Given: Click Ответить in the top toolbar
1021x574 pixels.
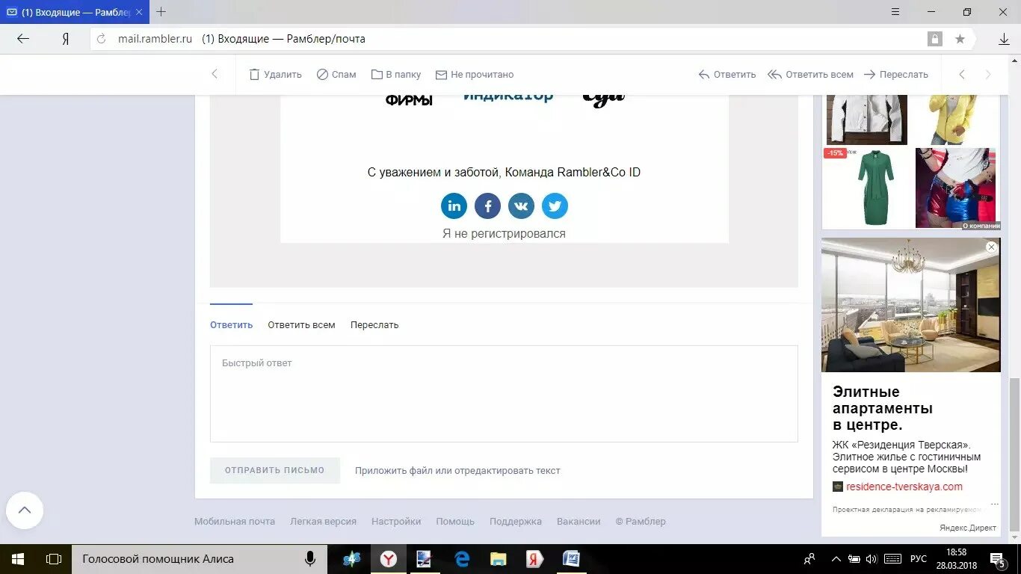Looking at the screenshot, I should 727,75.
